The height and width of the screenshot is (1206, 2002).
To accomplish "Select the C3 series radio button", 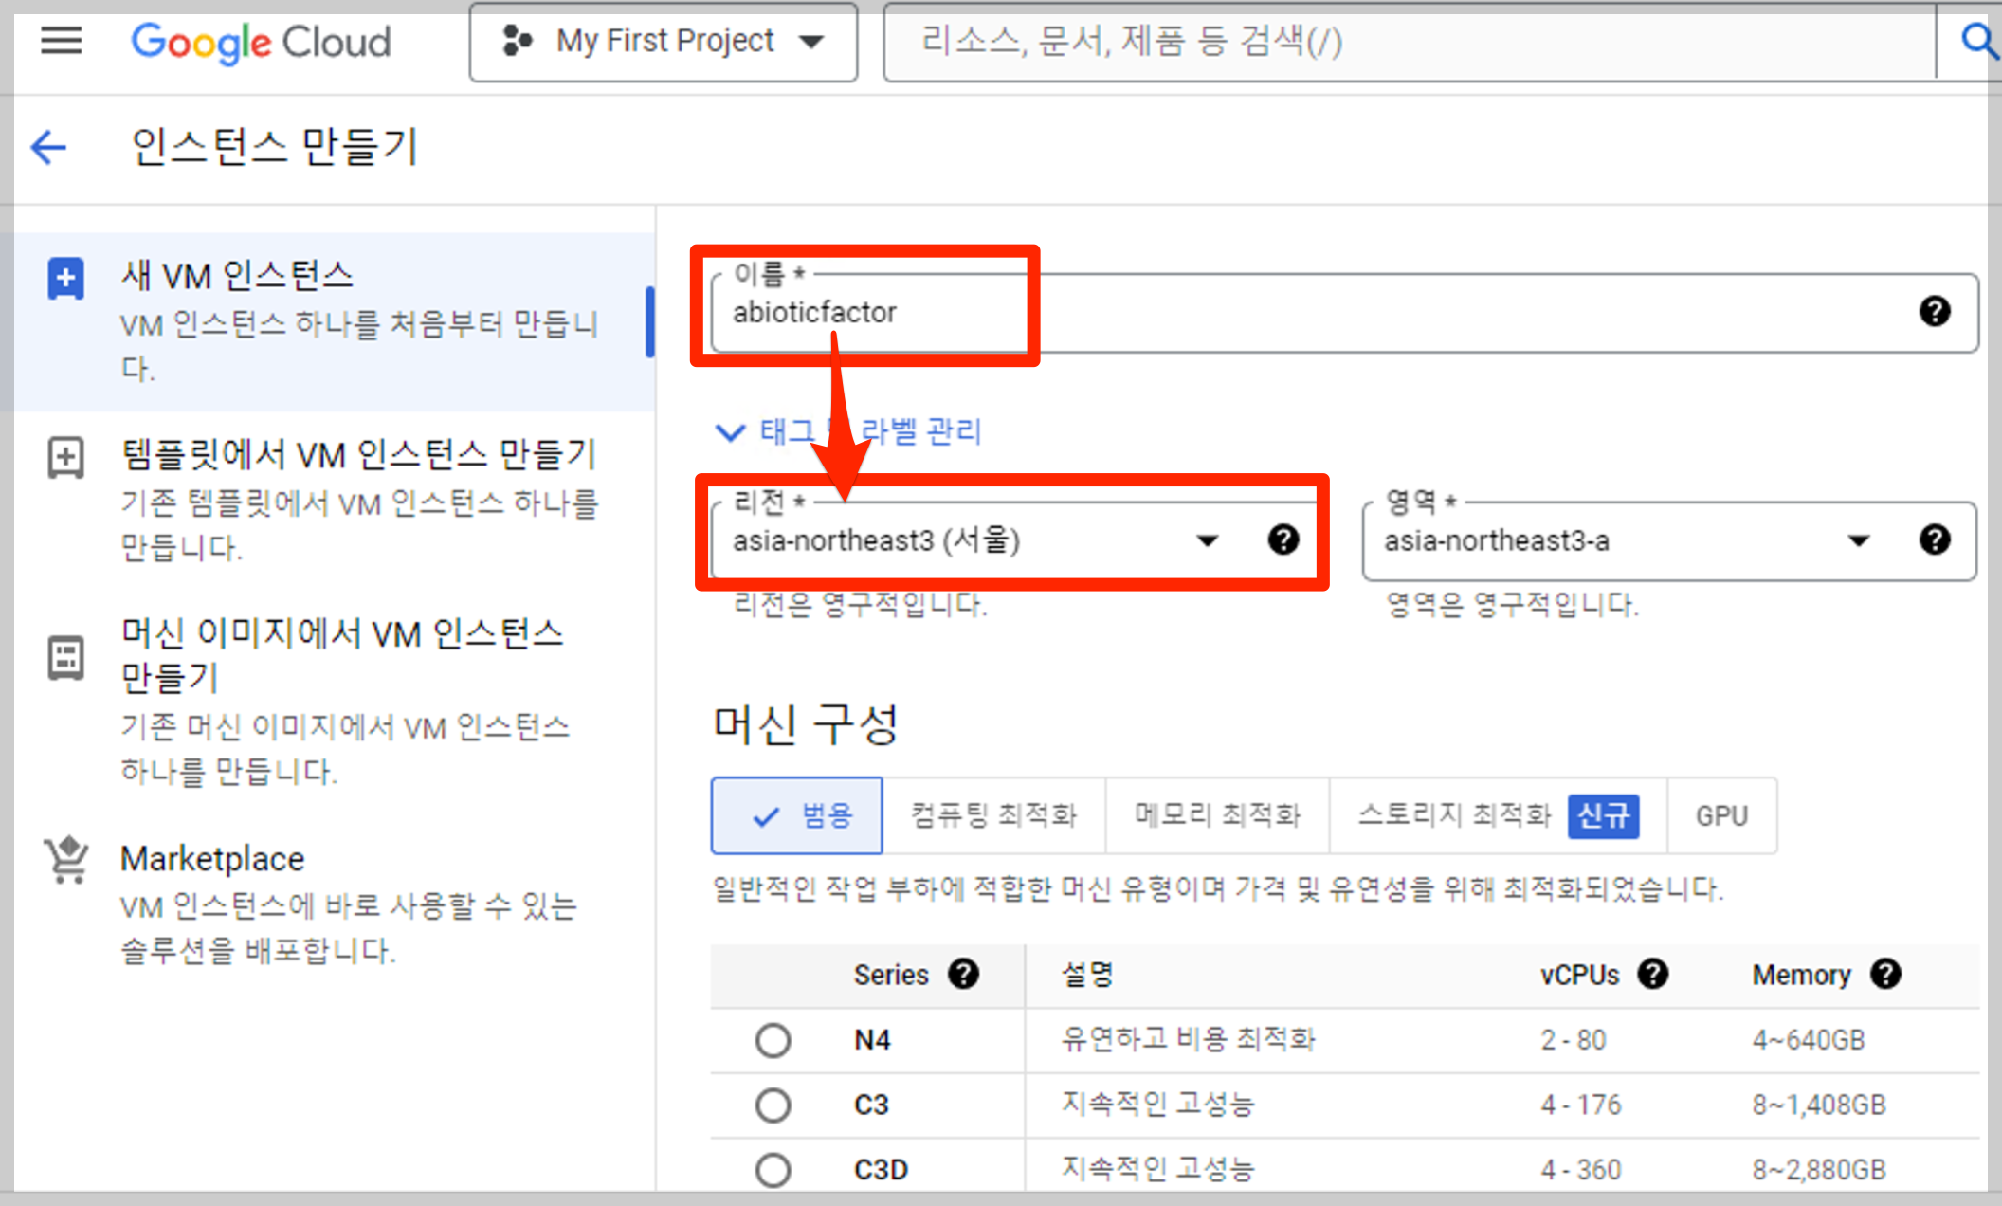I will 773,1105.
